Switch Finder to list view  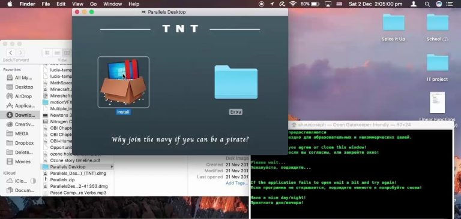tap(58, 53)
